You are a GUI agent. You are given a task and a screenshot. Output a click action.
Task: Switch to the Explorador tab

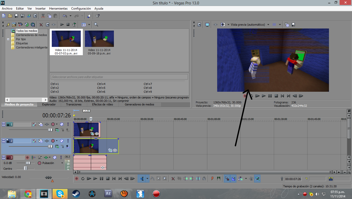tap(49, 104)
